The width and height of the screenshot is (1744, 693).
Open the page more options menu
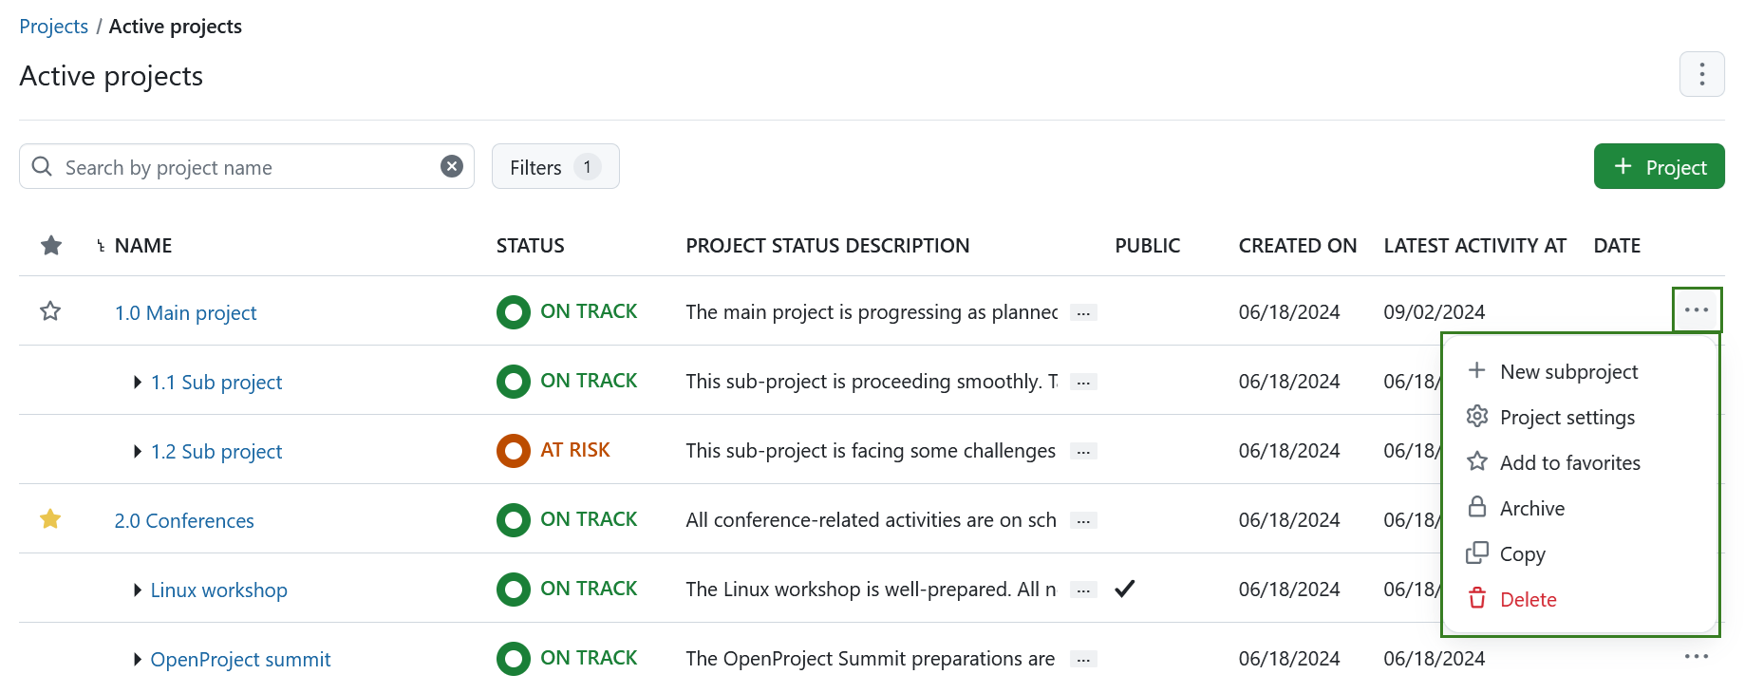[1702, 74]
